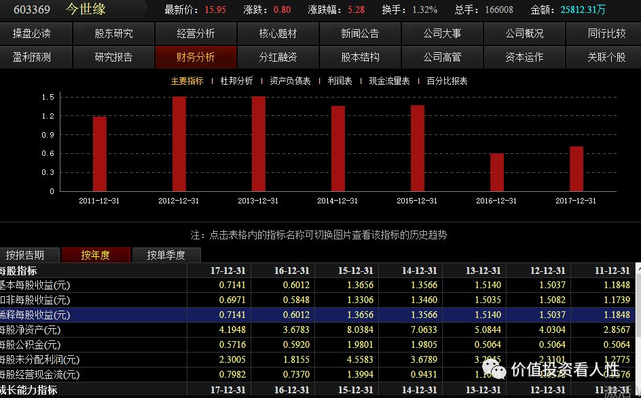Click basic EPS value 0.7141
Viewport: 641px width, 398px height.
(x=232, y=285)
